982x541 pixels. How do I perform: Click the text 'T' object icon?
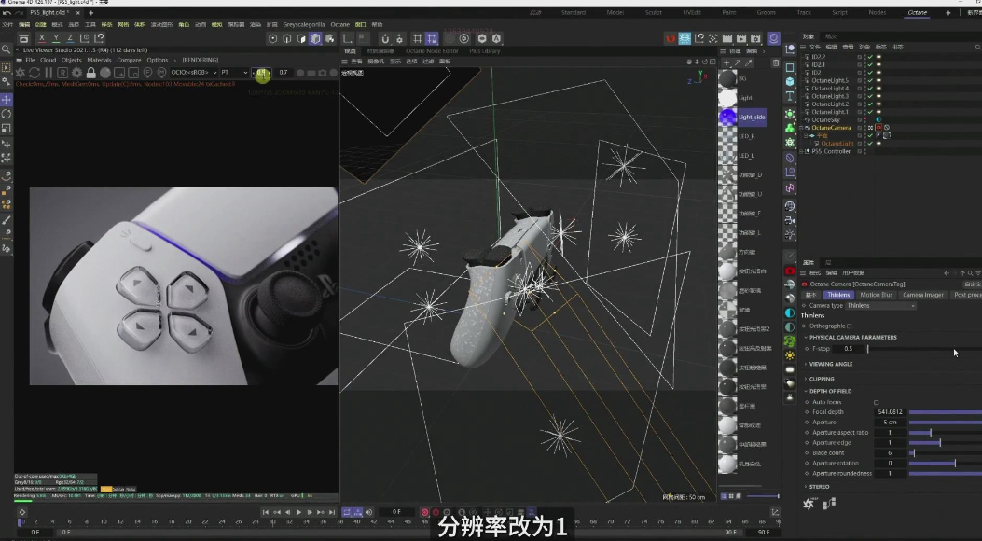(790, 96)
